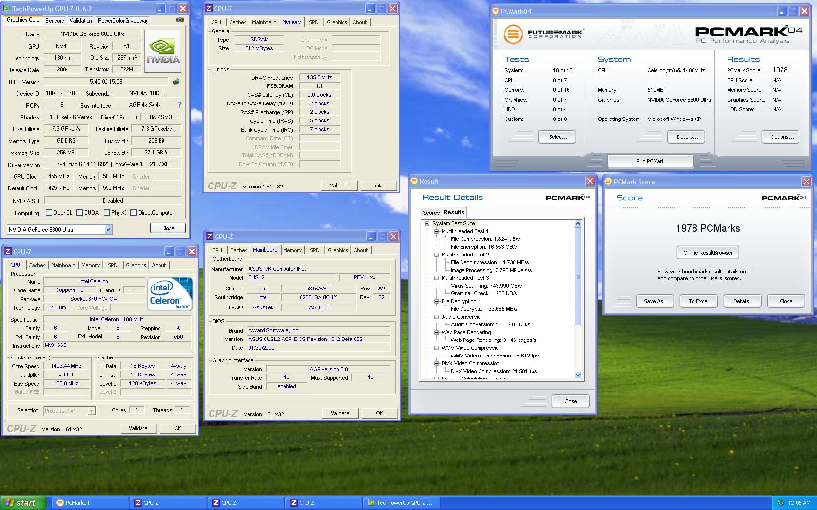Switch to the Sensors tab in GPU-Z
The image size is (817, 510).
[54, 21]
